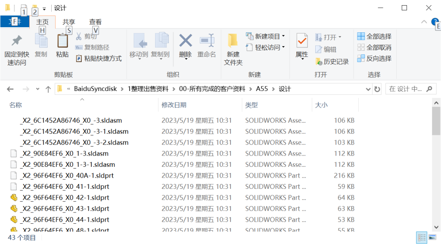
Task: Click the Back navigation arrow
Action: (x=10, y=89)
